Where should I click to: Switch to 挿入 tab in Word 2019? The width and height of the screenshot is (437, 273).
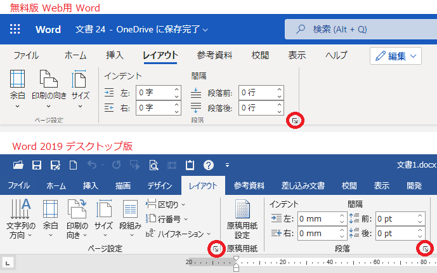coord(90,185)
